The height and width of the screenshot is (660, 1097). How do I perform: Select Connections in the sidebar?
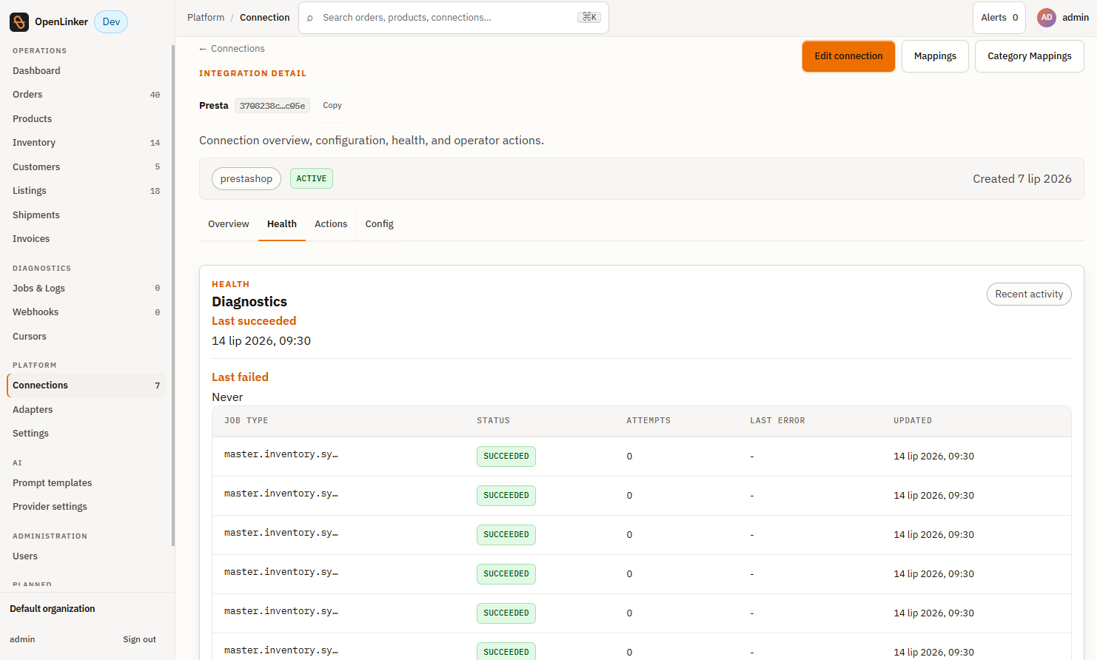86,385
